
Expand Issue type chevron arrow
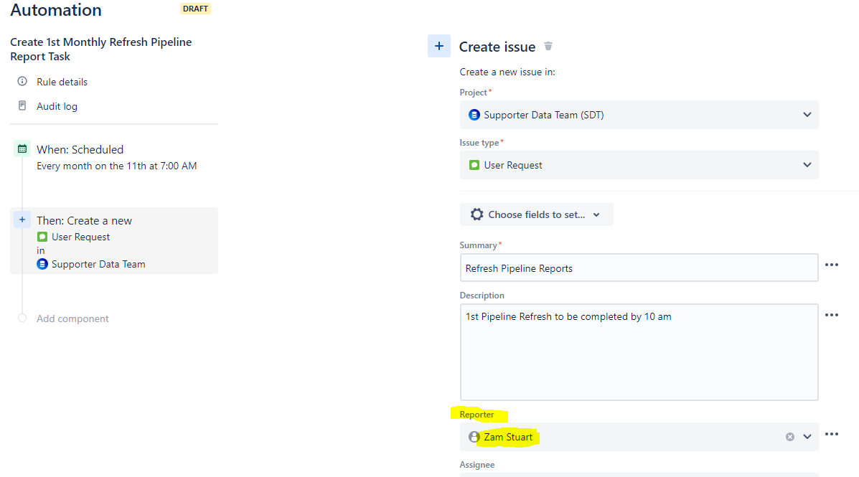click(x=807, y=165)
